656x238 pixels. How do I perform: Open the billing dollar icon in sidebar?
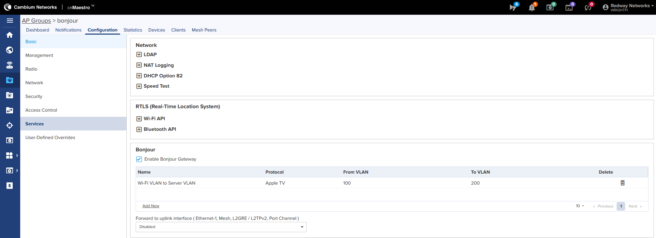(10, 186)
